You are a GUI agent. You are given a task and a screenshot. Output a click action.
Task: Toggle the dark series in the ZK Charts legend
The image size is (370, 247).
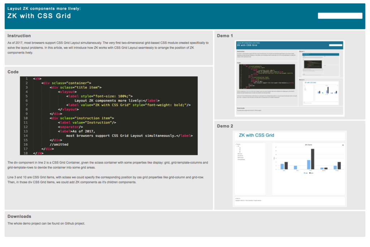pos(312,173)
